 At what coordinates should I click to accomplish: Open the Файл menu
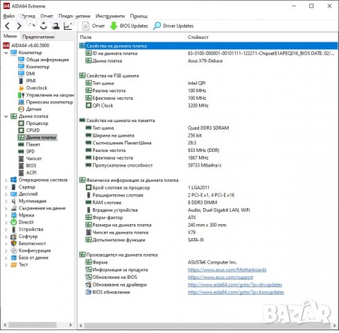[x=9, y=16]
